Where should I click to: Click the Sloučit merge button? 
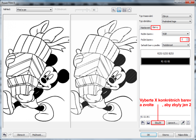click(x=158, y=123)
